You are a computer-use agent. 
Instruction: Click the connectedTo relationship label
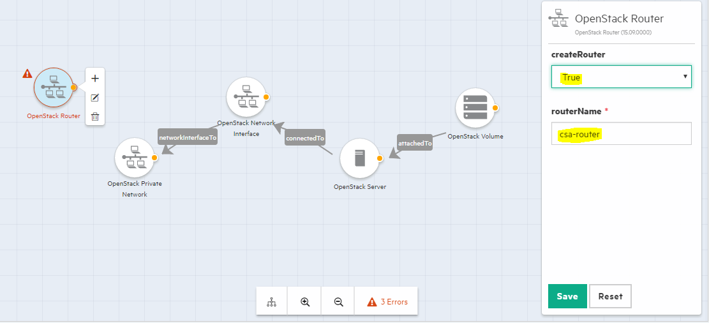(x=305, y=138)
